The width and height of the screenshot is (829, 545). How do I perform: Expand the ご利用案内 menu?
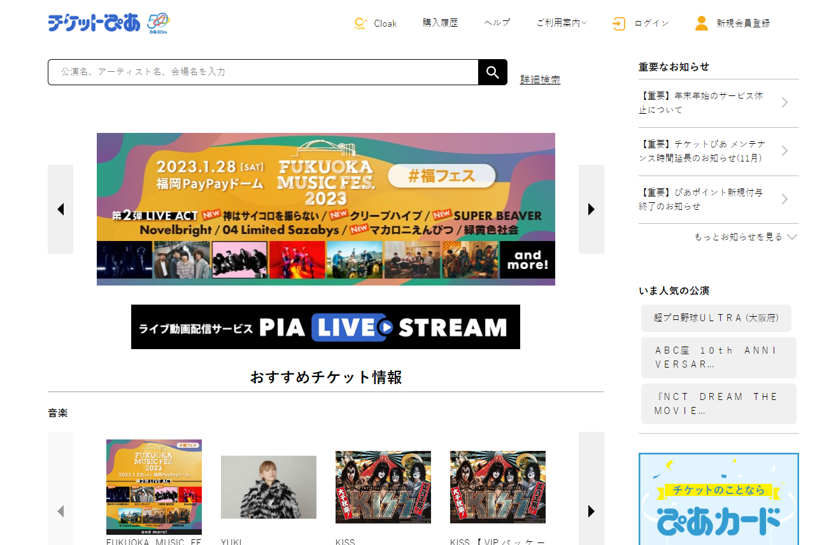[561, 23]
